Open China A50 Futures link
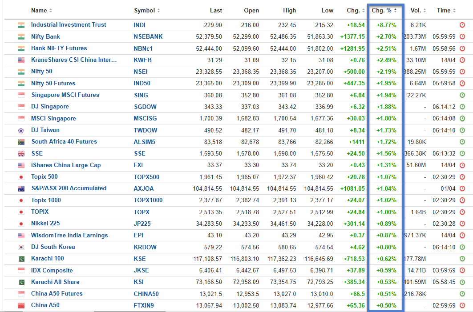Viewport: 473px width, 312px height. (x=57, y=294)
